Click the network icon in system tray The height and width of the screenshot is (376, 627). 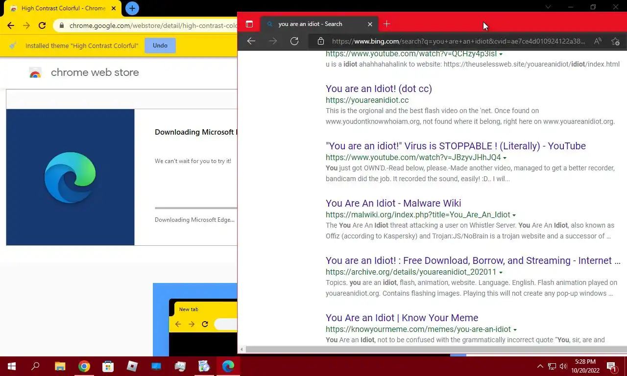point(552,366)
